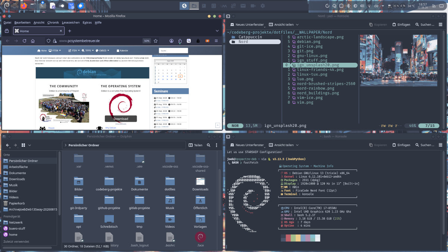Open the Wi-Fi network tray icon

[369, 6]
